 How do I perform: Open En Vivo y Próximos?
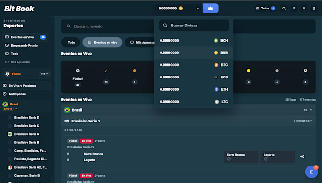[26, 86]
